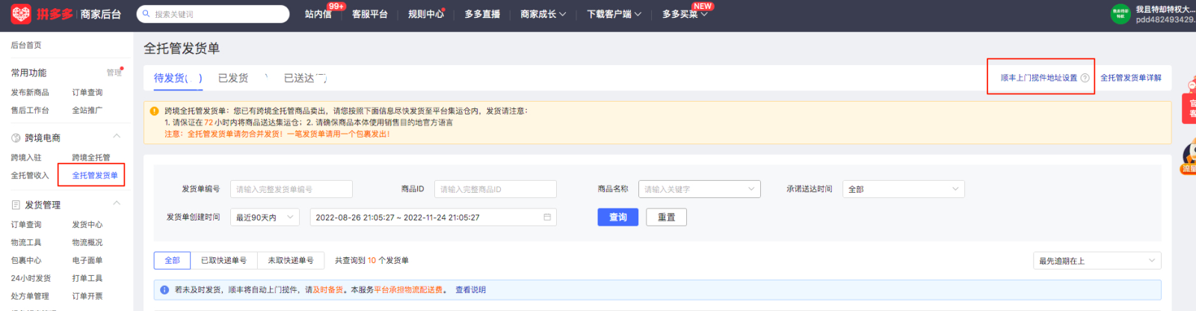Click orange warning icon in notice banner
This screenshot has height=311, width=1196.
[x=154, y=111]
